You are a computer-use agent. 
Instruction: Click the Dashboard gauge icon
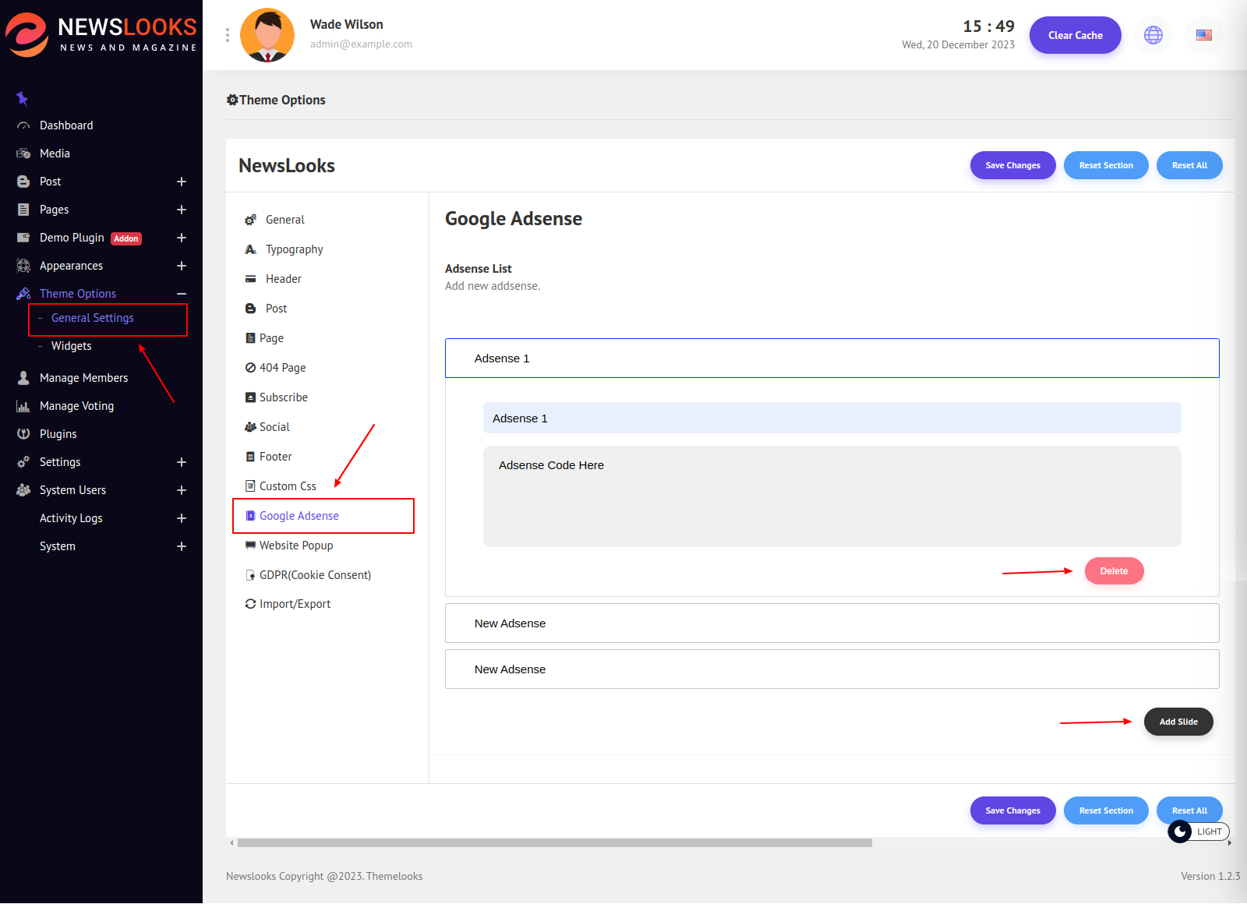tap(23, 125)
